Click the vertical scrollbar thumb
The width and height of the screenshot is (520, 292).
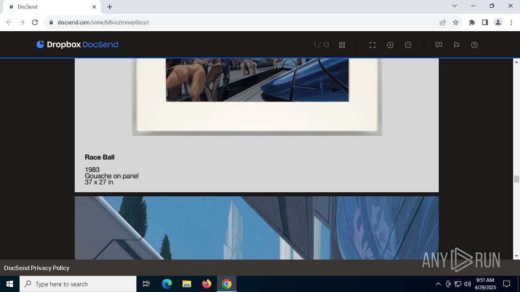click(516, 179)
